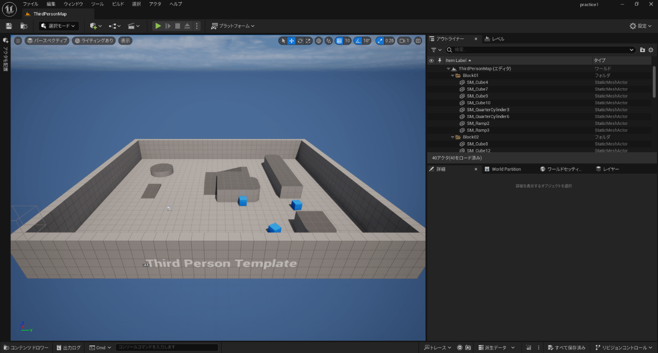The height and width of the screenshot is (353, 658).
Task: Switch to the レベル tab
Action: click(494, 39)
